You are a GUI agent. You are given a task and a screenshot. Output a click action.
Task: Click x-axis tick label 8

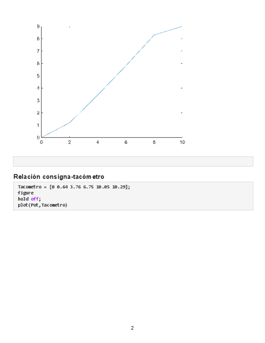(x=154, y=142)
